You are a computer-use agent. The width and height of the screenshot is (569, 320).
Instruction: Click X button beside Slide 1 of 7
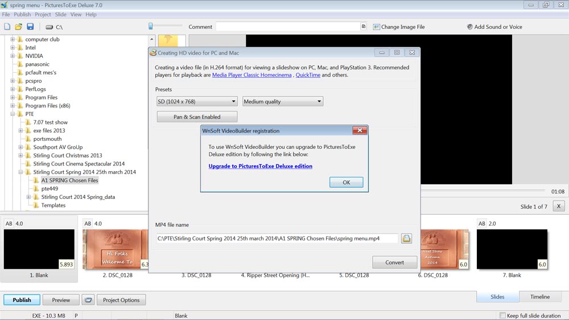(559, 206)
